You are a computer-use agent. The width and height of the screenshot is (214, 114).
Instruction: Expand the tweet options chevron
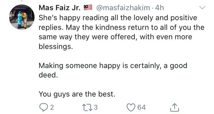click(x=202, y=7)
